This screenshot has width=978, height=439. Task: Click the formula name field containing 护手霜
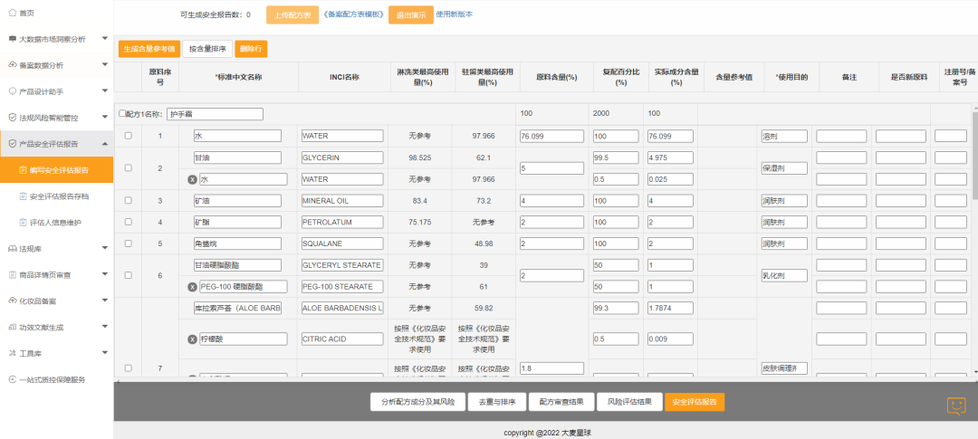[x=216, y=114]
